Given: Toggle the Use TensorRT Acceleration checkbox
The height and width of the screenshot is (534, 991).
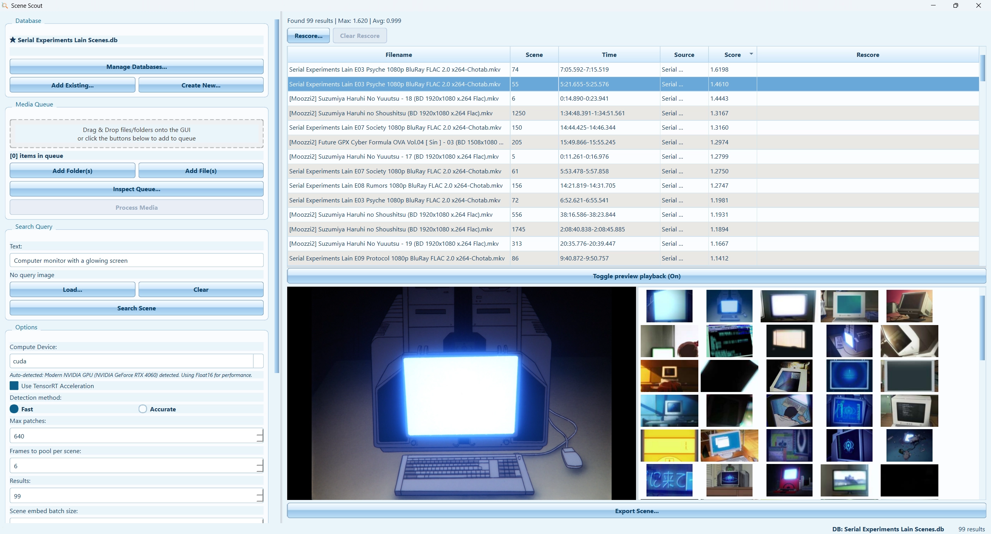Looking at the screenshot, I should (x=14, y=386).
